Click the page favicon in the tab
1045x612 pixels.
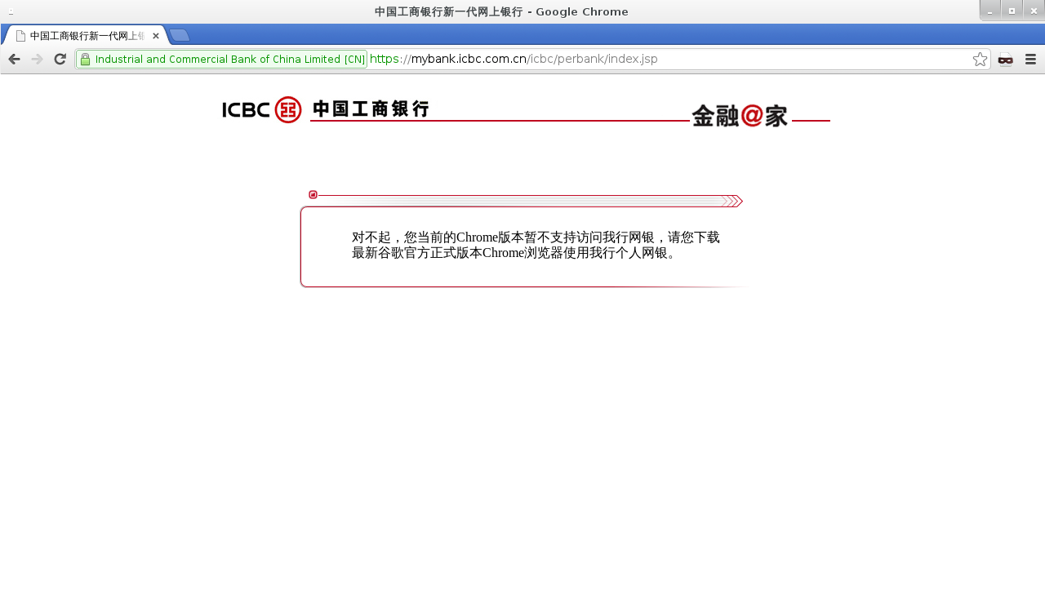tap(20, 36)
